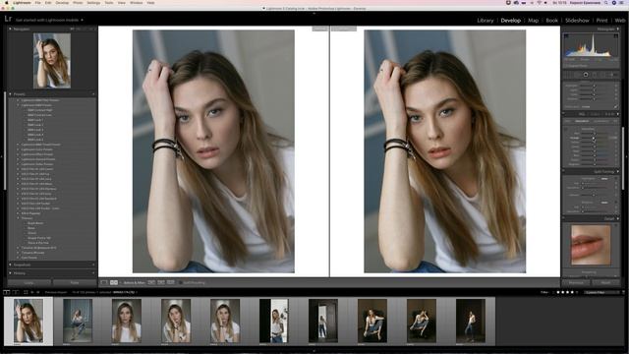
Task: Collapse the Split Toning panel triangle
Action: click(618, 171)
